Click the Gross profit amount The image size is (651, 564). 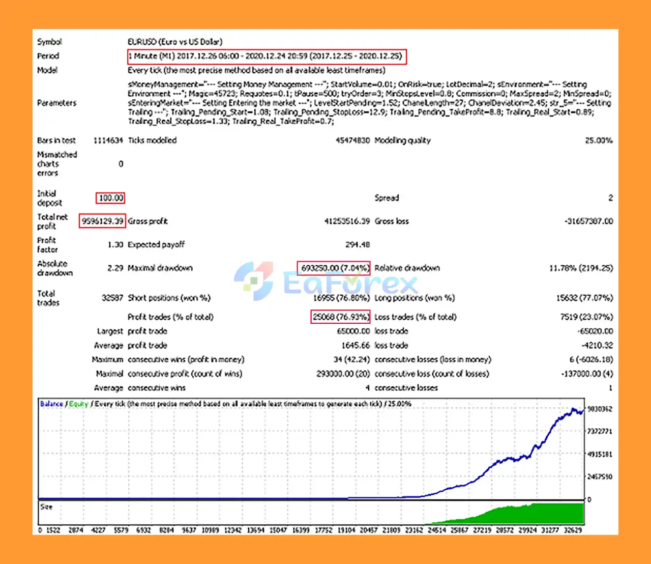click(x=347, y=221)
